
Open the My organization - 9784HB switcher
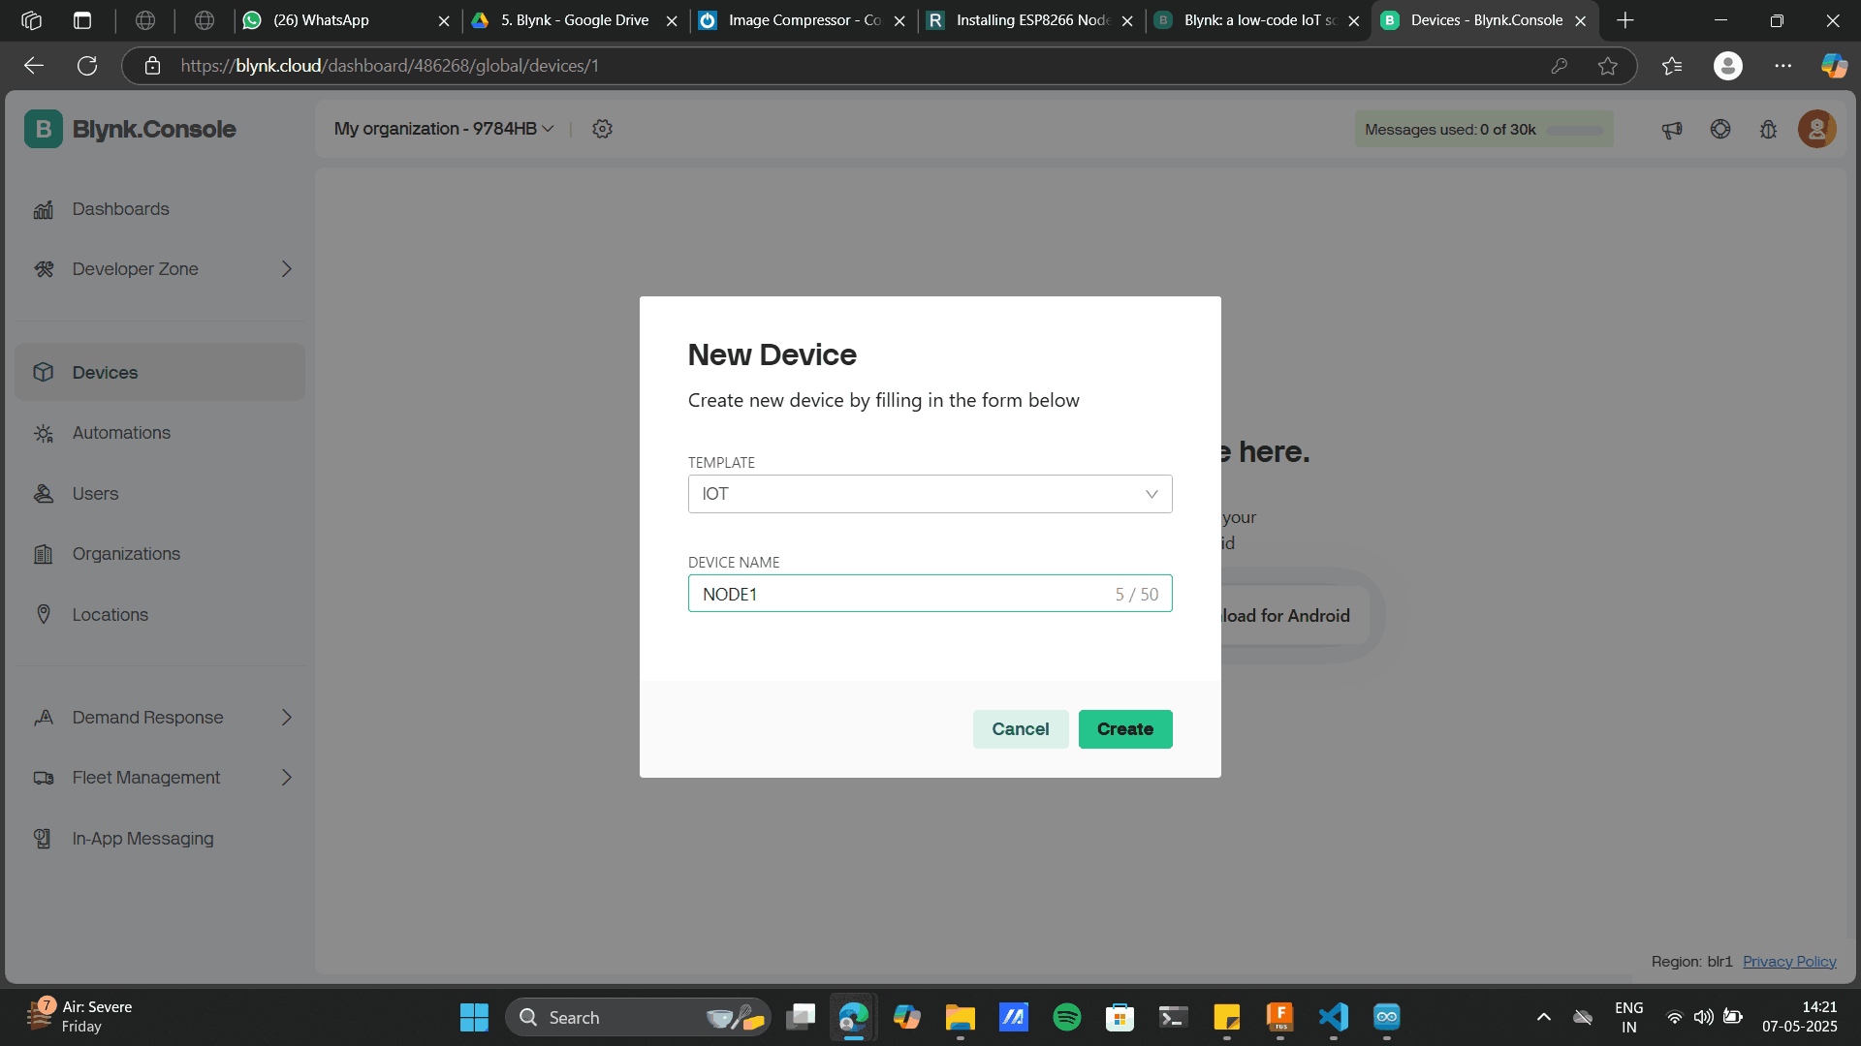444,129
